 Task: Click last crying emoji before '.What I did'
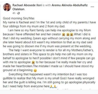tap(72, 34)
